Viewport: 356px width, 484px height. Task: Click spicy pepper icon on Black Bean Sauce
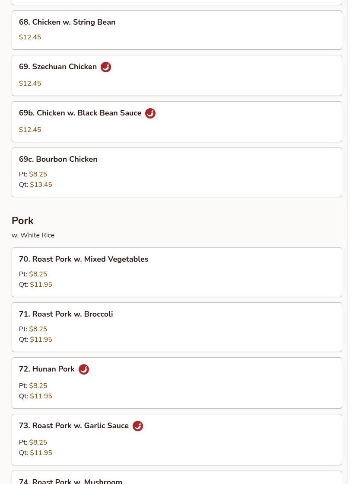pos(150,113)
